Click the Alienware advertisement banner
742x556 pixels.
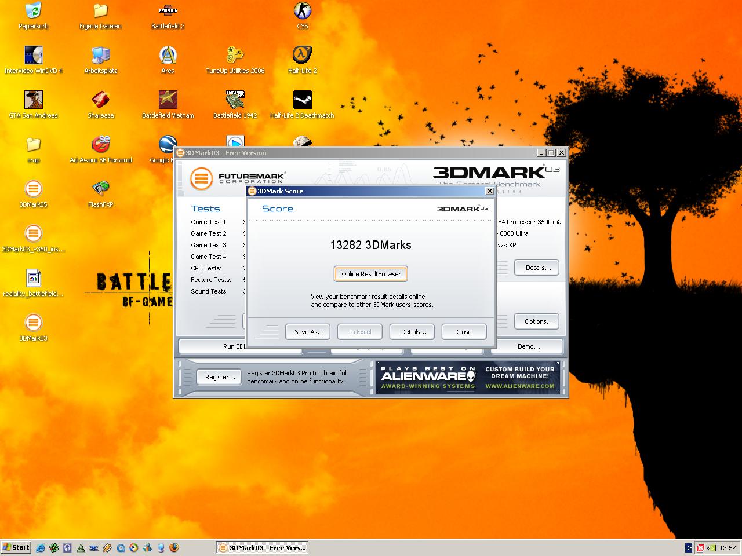468,378
